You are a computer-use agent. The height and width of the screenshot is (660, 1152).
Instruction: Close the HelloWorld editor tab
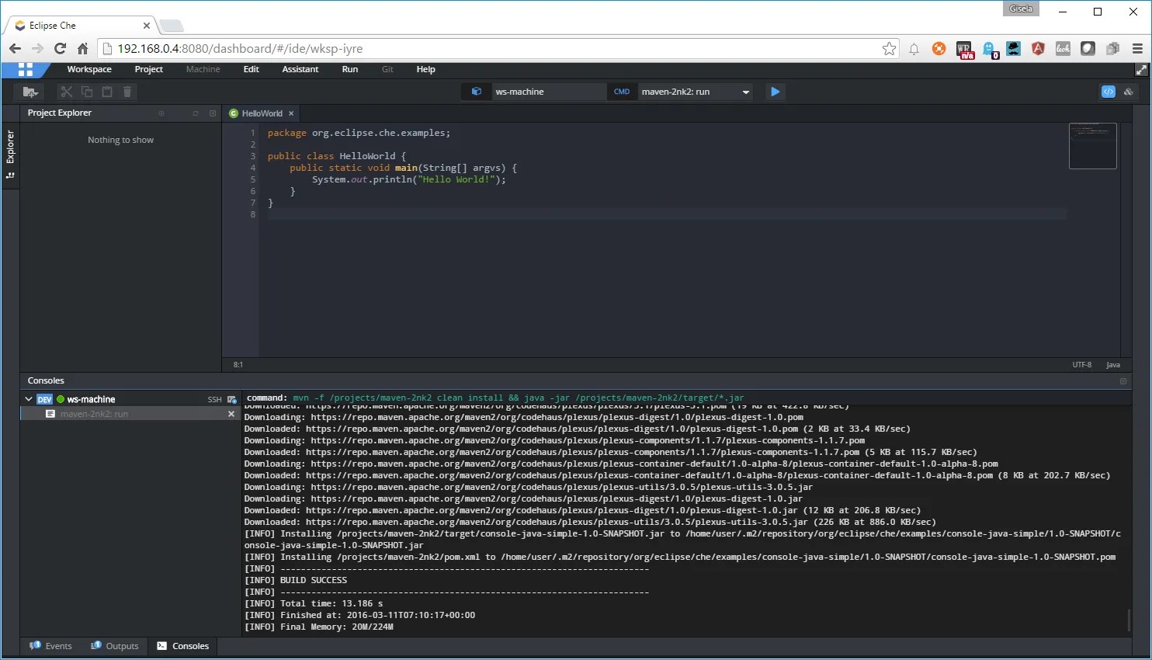291,113
